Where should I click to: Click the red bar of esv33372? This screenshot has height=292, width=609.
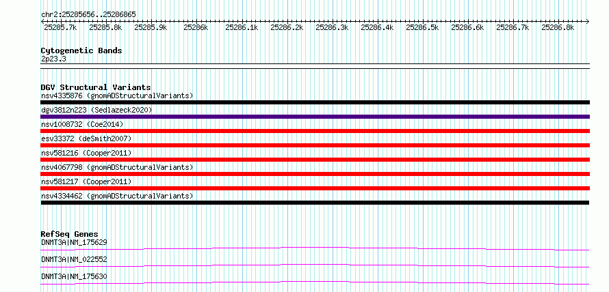click(315, 145)
